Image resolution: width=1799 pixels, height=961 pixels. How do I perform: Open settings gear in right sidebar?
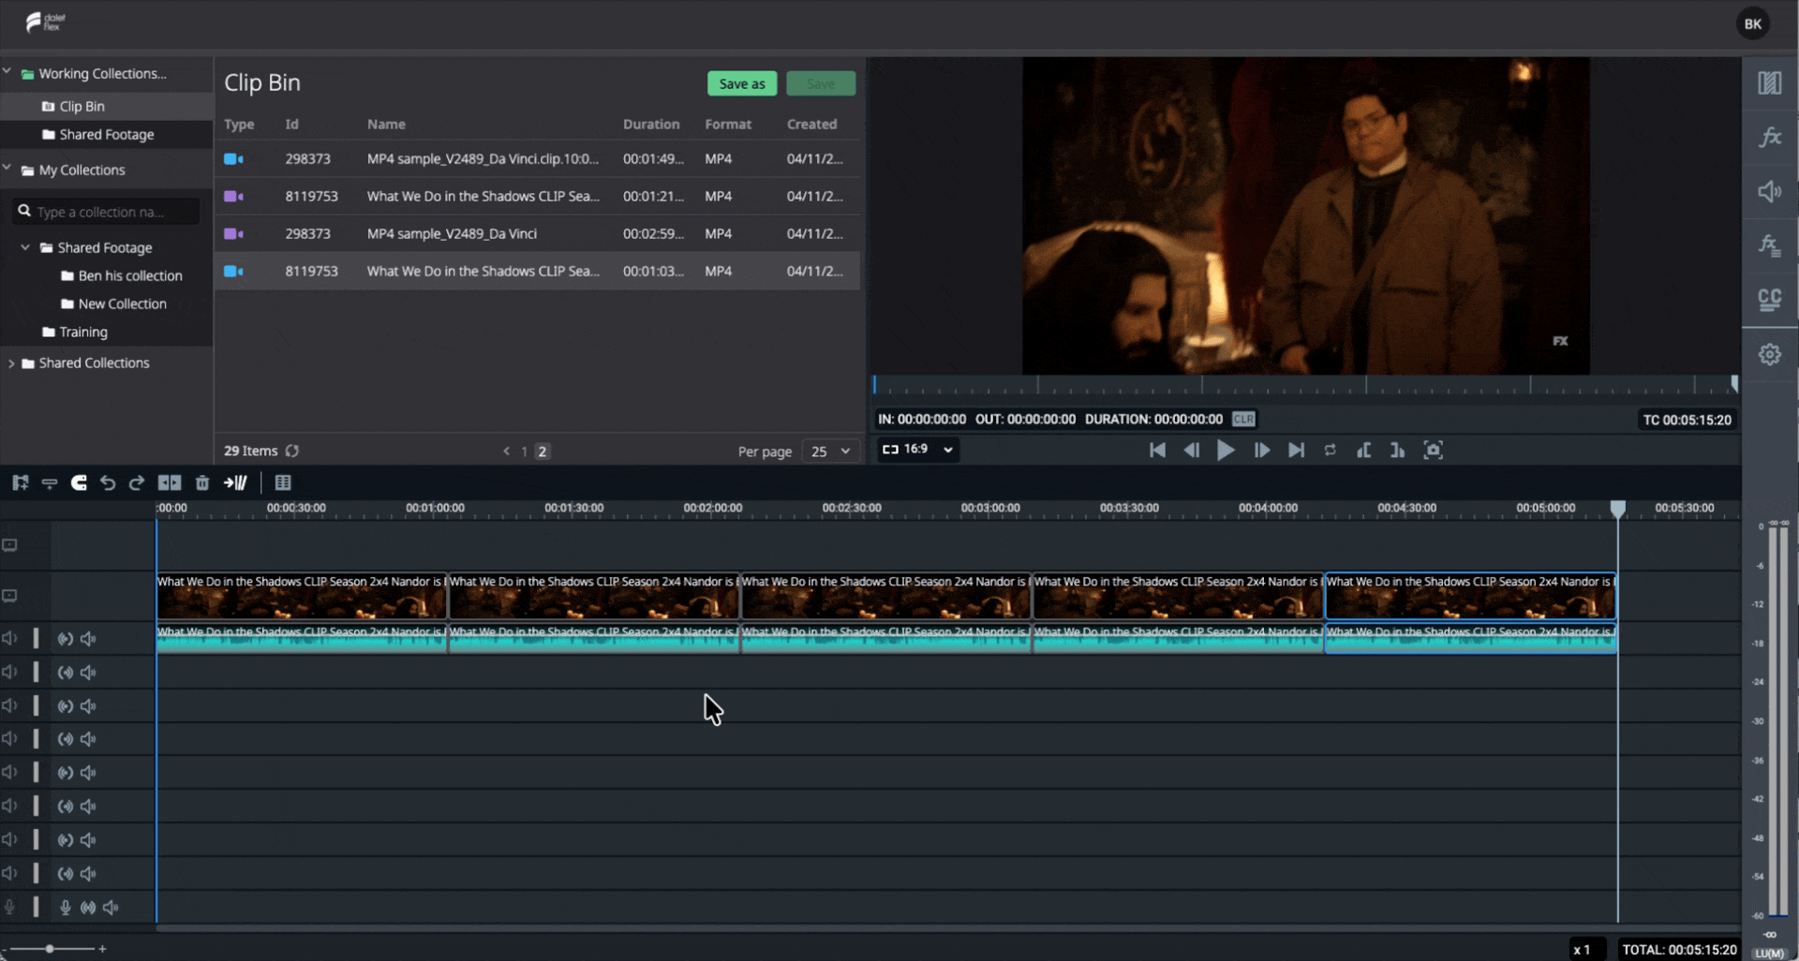click(x=1770, y=355)
